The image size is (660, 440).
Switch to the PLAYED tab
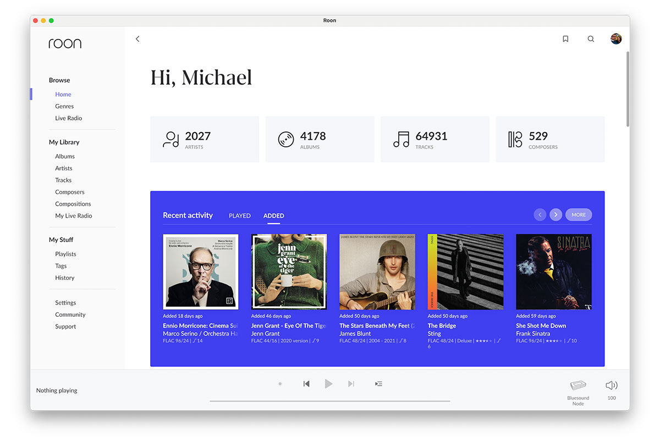coord(240,216)
